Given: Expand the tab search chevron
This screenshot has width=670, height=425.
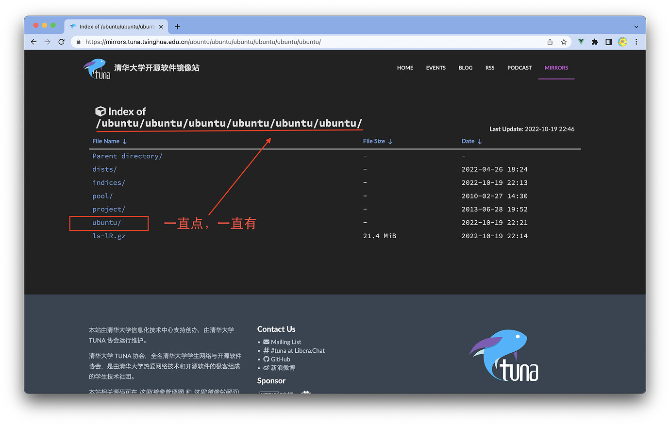Looking at the screenshot, I should [x=636, y=27].
